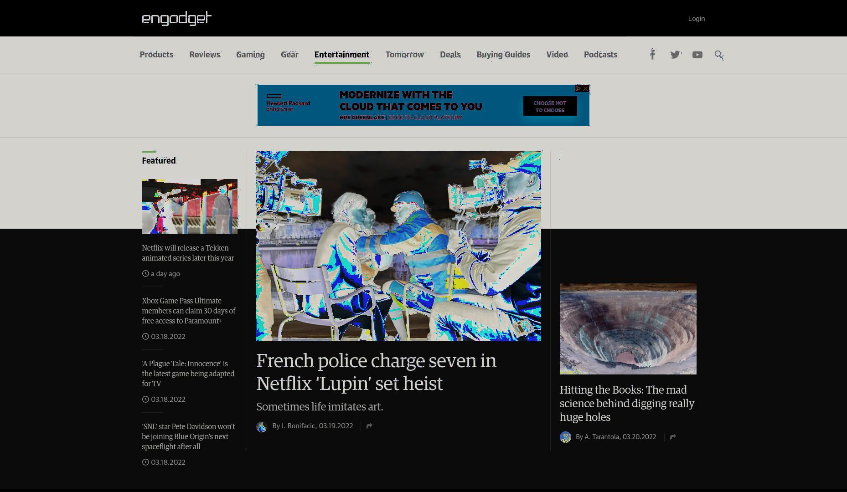Close the Hewlett Packard ad banner
Image resolution: width=847 pixels, height=492 pixels.
(586, 88)
